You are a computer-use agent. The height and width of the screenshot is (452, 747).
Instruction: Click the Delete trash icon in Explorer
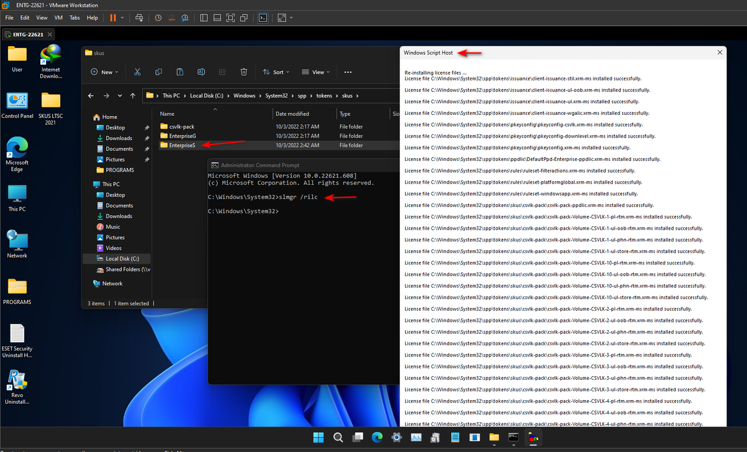pyautogui.click(x=243, y=72)
